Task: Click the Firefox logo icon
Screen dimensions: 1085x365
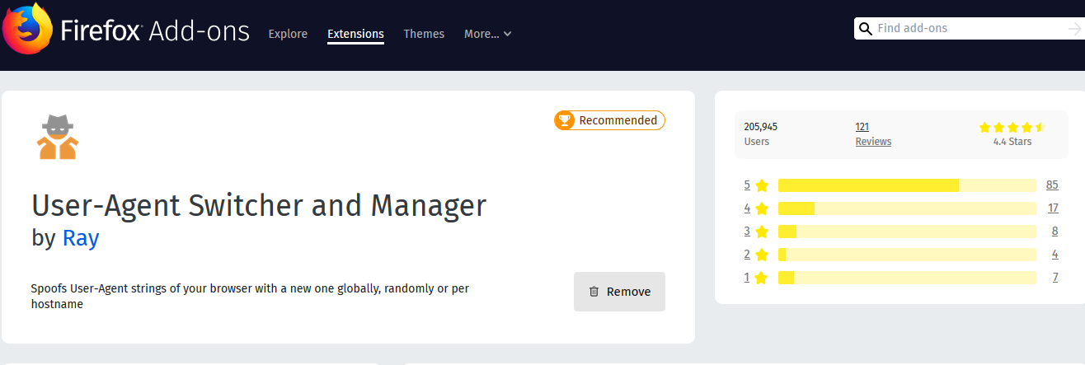Action: click(x=26, y=30)
